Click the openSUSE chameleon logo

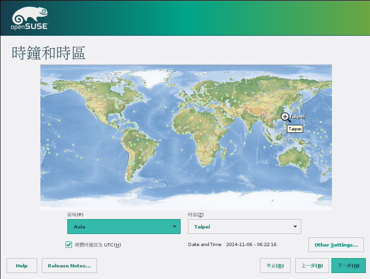click(30, 18)
